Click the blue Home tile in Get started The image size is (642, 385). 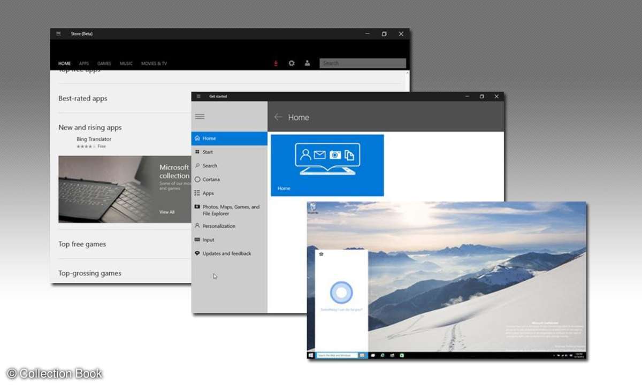tap(327, 165)
